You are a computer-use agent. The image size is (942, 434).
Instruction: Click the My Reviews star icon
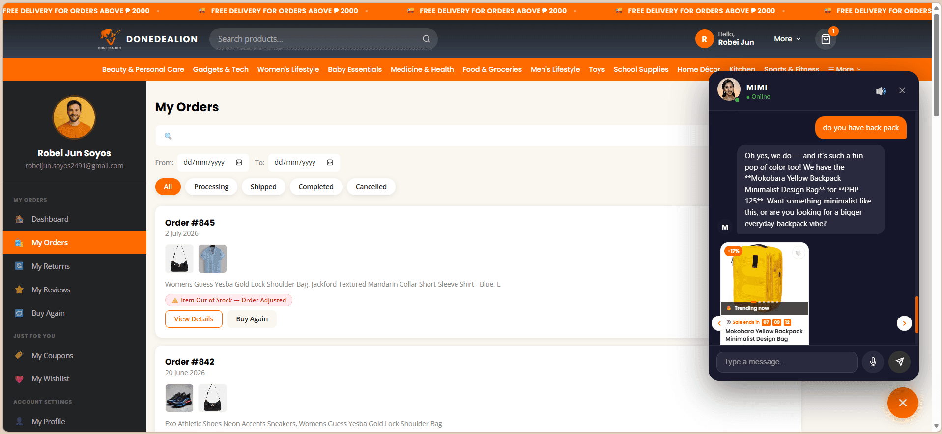(x=19, y=289)
